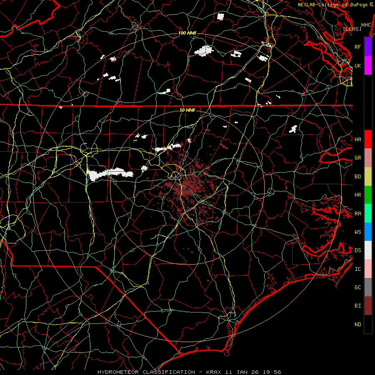
Task: Click the dark green HR legend swatch
Action: tap(368, 195)
